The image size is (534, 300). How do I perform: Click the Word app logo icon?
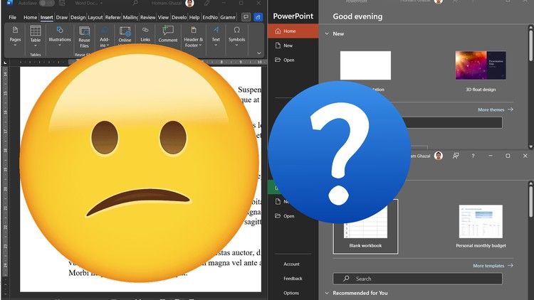point(9,3)
